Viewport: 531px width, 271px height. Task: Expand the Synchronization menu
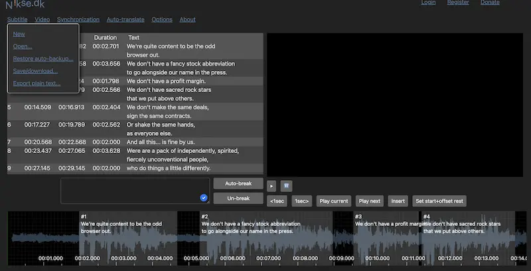click(x=78, y=20)
